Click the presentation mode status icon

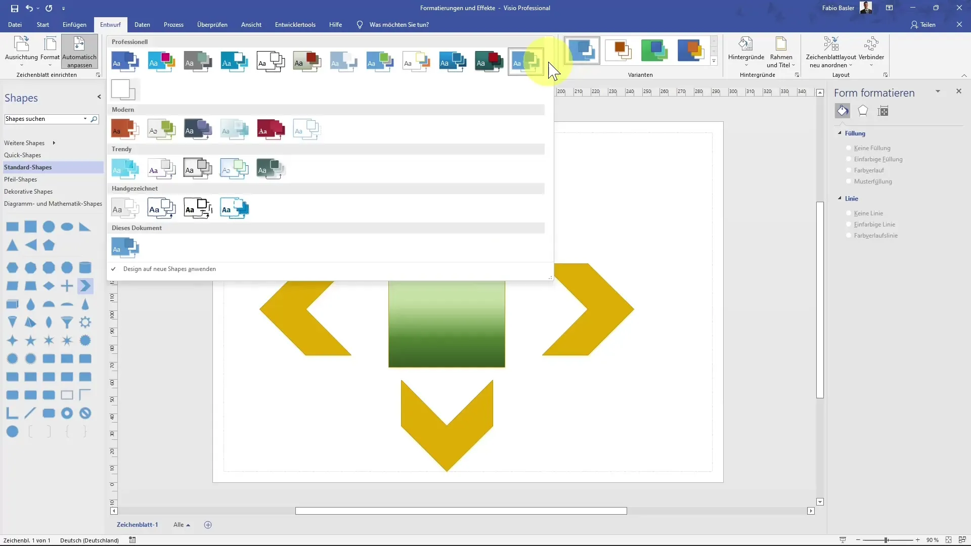(x=843, y=540)
